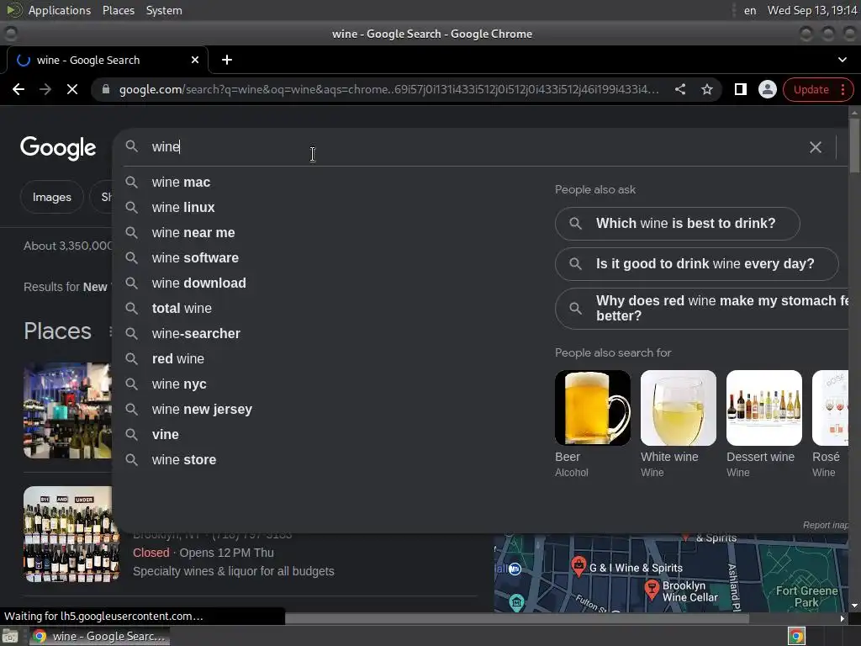Ask 'Why does red wine make my stomach feel better?'

[x=702, y=309]
